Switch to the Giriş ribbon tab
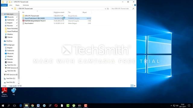193x108 pixels. click(11, 5)
